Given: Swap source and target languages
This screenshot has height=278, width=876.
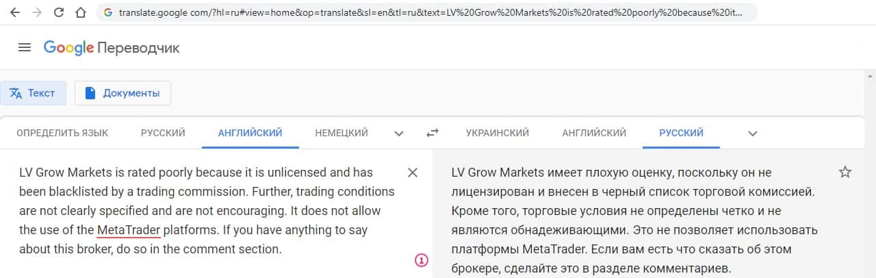Looking at the screenshot, I should [432, 133].
